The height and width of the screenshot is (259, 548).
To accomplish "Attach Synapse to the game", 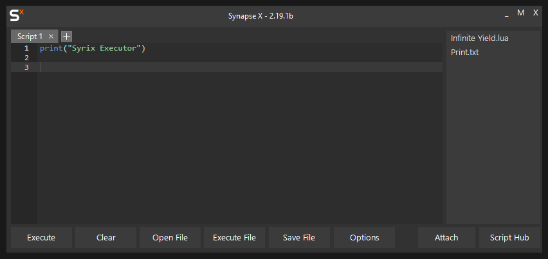I will coord(446,237).
